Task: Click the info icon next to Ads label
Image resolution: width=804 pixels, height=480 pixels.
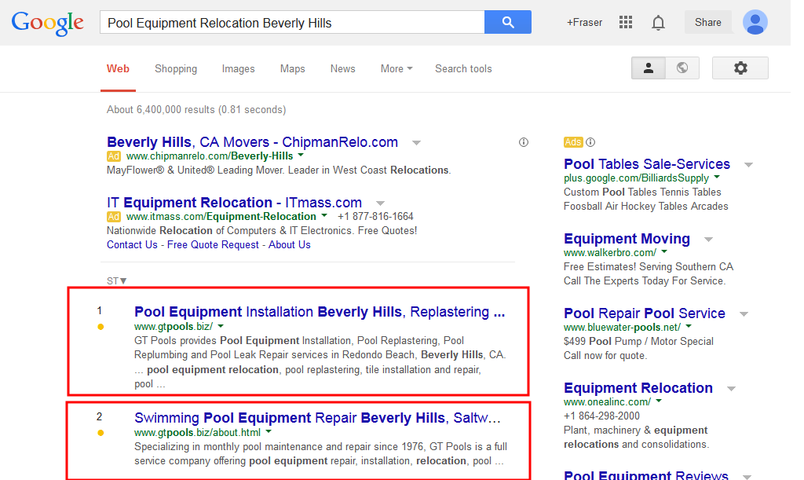Action: [590, 142]
